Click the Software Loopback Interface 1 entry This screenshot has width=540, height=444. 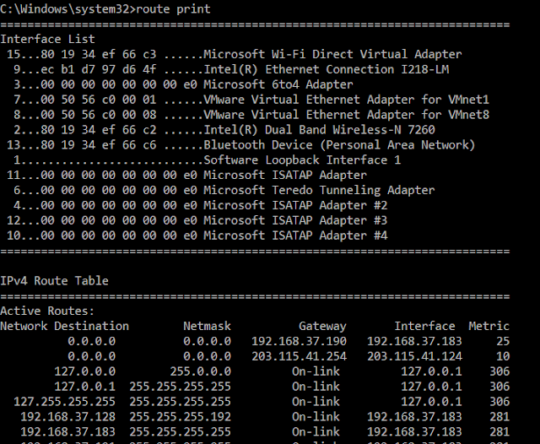tap(207, 160)
